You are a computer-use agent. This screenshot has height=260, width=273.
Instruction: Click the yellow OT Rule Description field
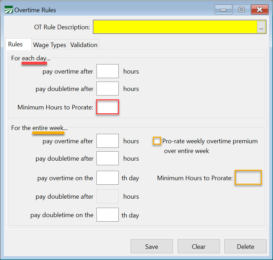[x=175, y=27]
